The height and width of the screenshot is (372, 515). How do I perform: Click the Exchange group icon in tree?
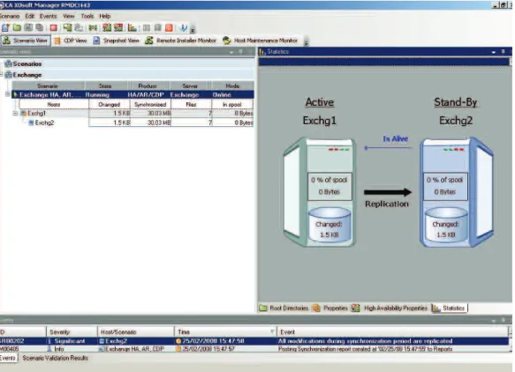(x=8, y=75)
